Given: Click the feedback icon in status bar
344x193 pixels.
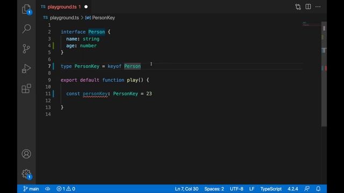Looking at the screenshot, I should pos(307,189).
